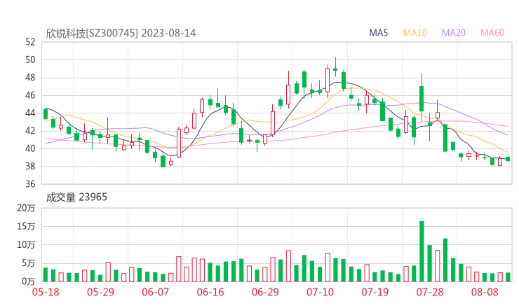Click the 05-18 date axis label
This screenshot has width=519, height=308.
46,292
